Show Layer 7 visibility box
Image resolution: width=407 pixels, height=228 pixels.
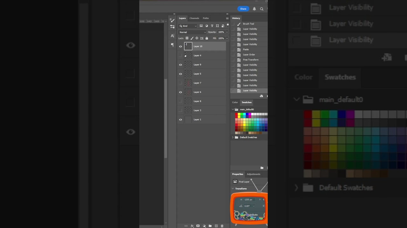(x=181, y=83)
